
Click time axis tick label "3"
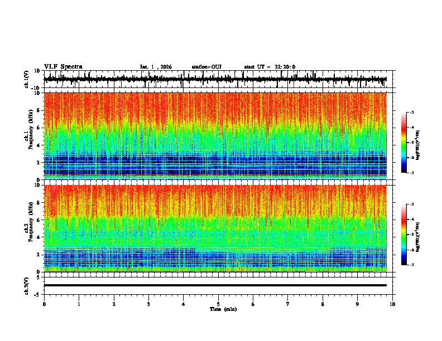coord(148,304)
